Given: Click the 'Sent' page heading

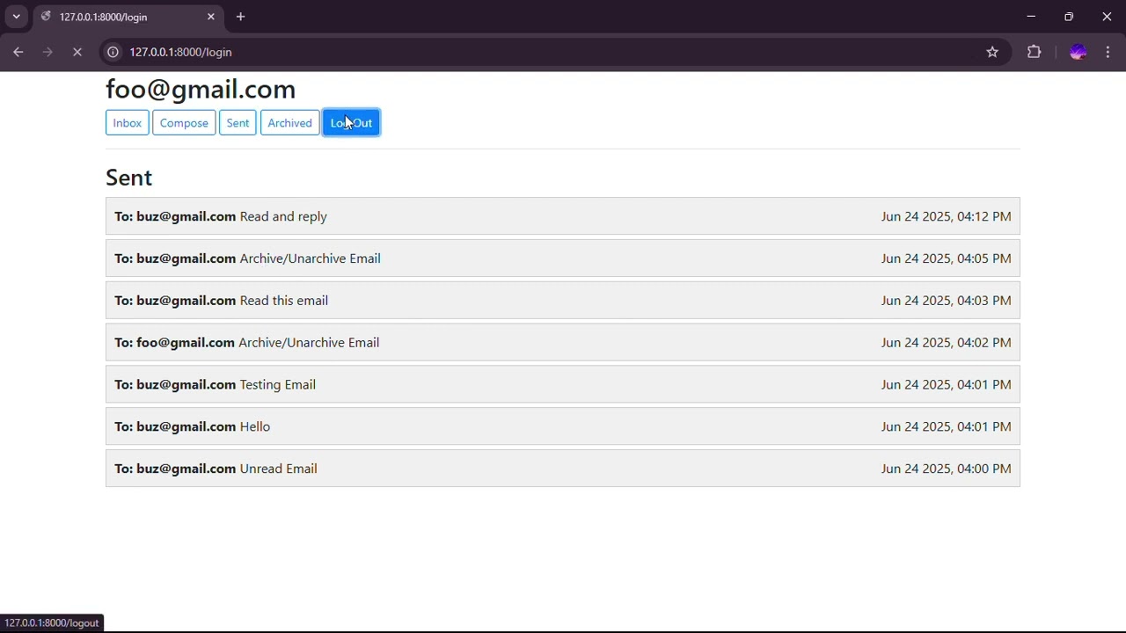Looking at the screenshot, I should click(129, 178).
